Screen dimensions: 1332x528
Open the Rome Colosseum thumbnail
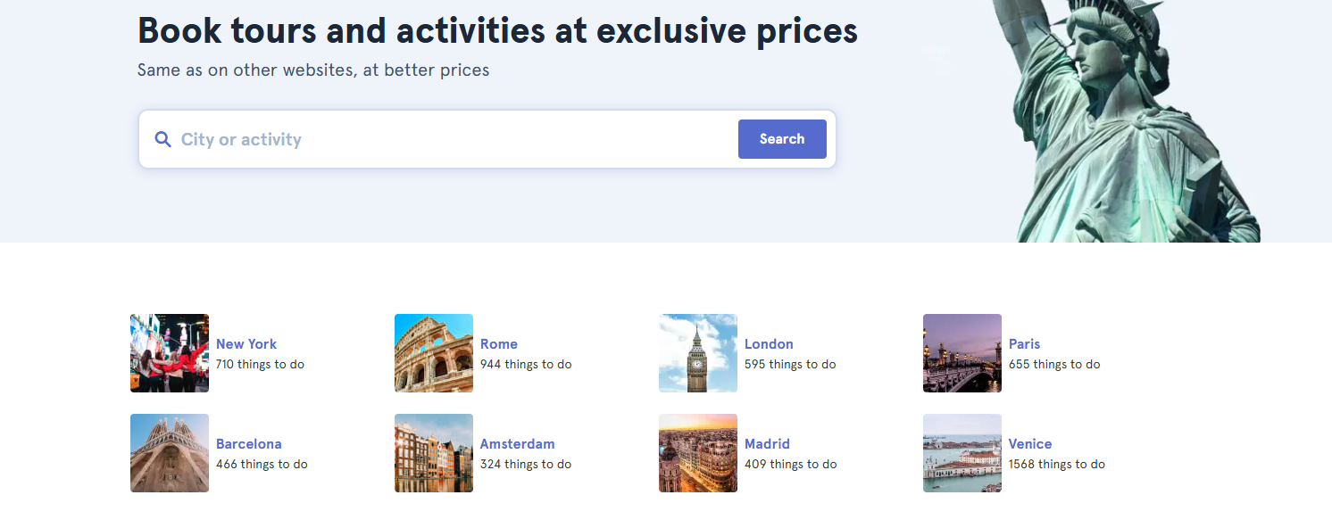(x=434, y=353)
